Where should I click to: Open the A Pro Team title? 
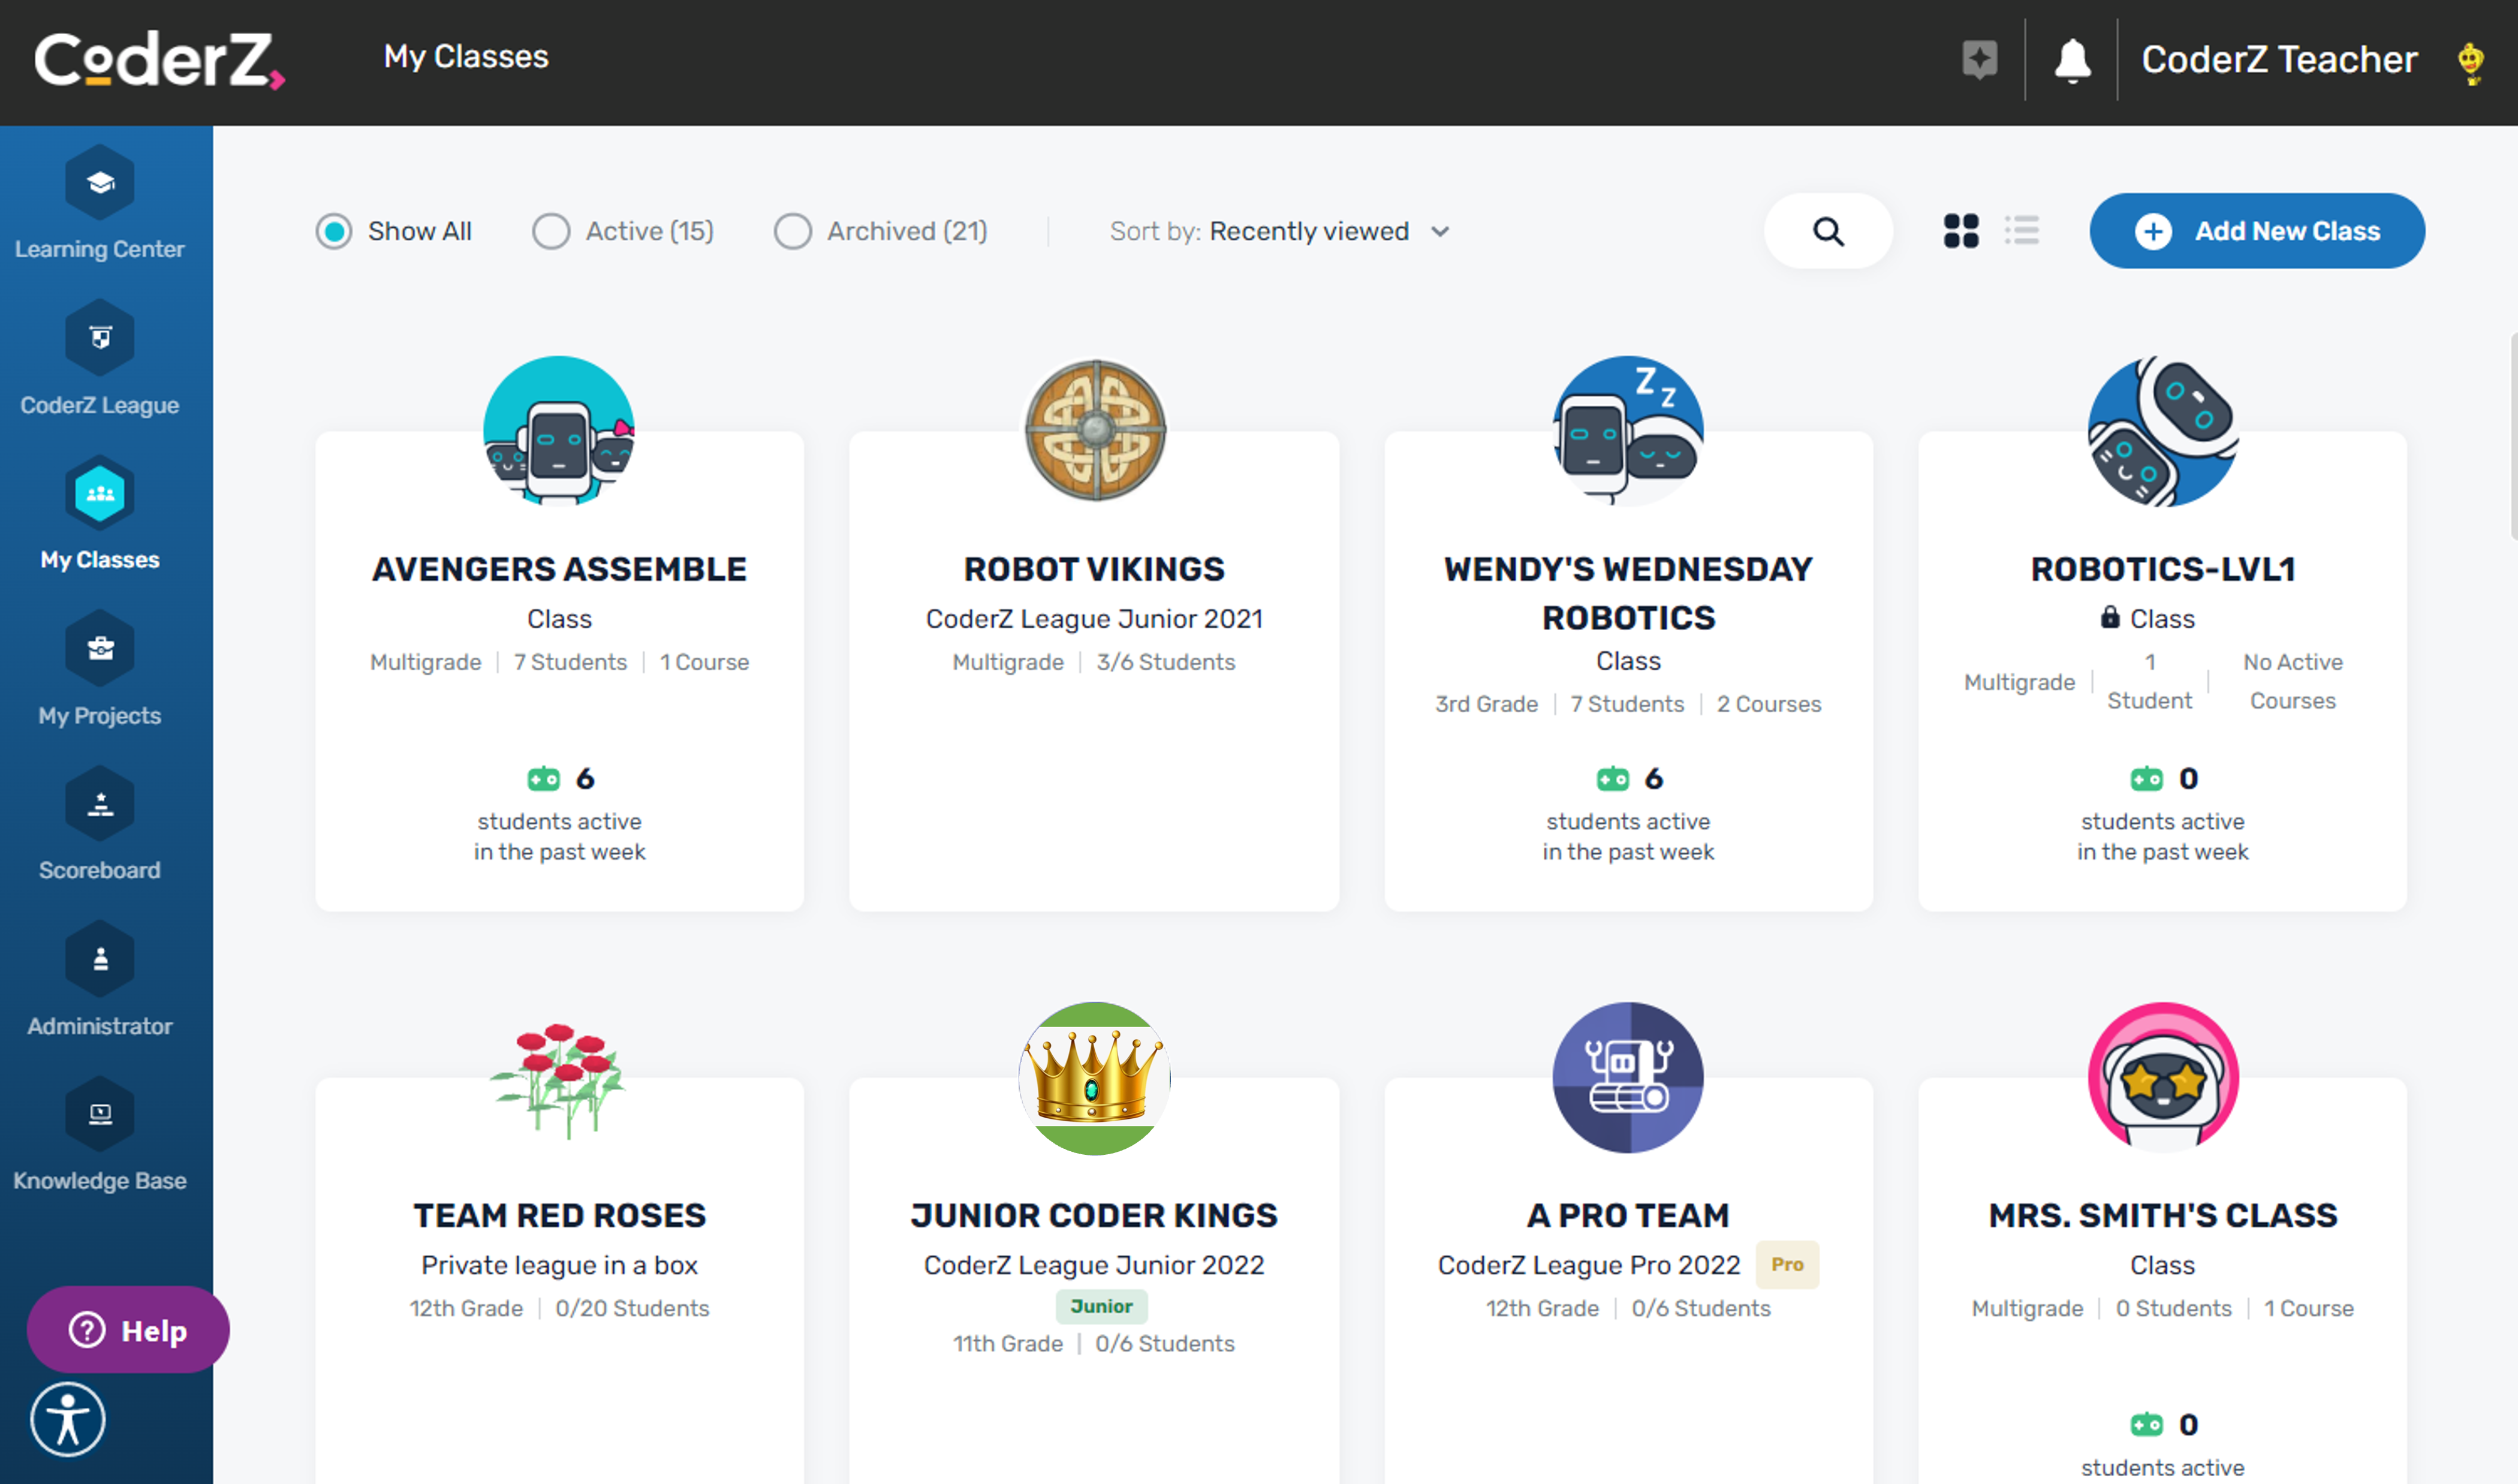tap(1628, 1215)
